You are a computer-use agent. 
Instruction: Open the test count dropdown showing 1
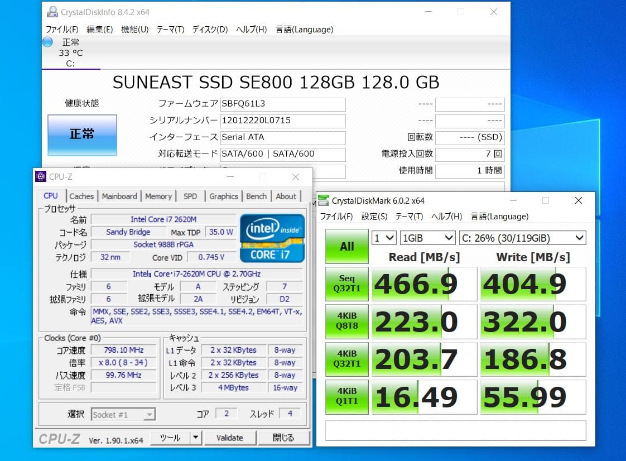pyautogui.click(x=383, y=238)
